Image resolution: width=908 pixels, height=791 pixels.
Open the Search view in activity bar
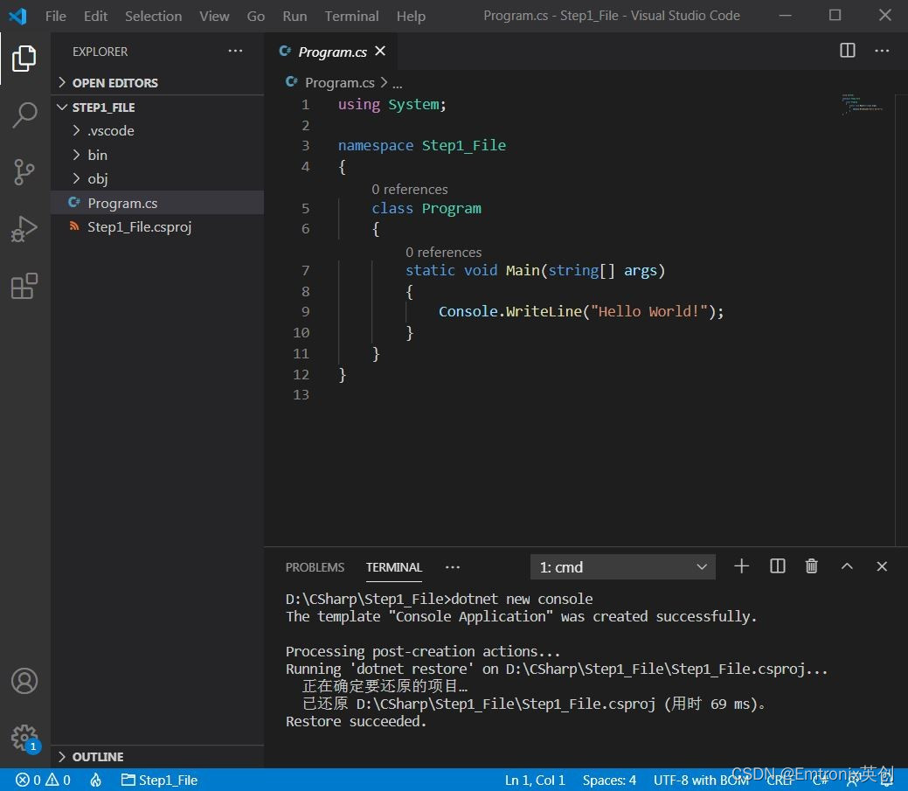[x=24, y=114]
